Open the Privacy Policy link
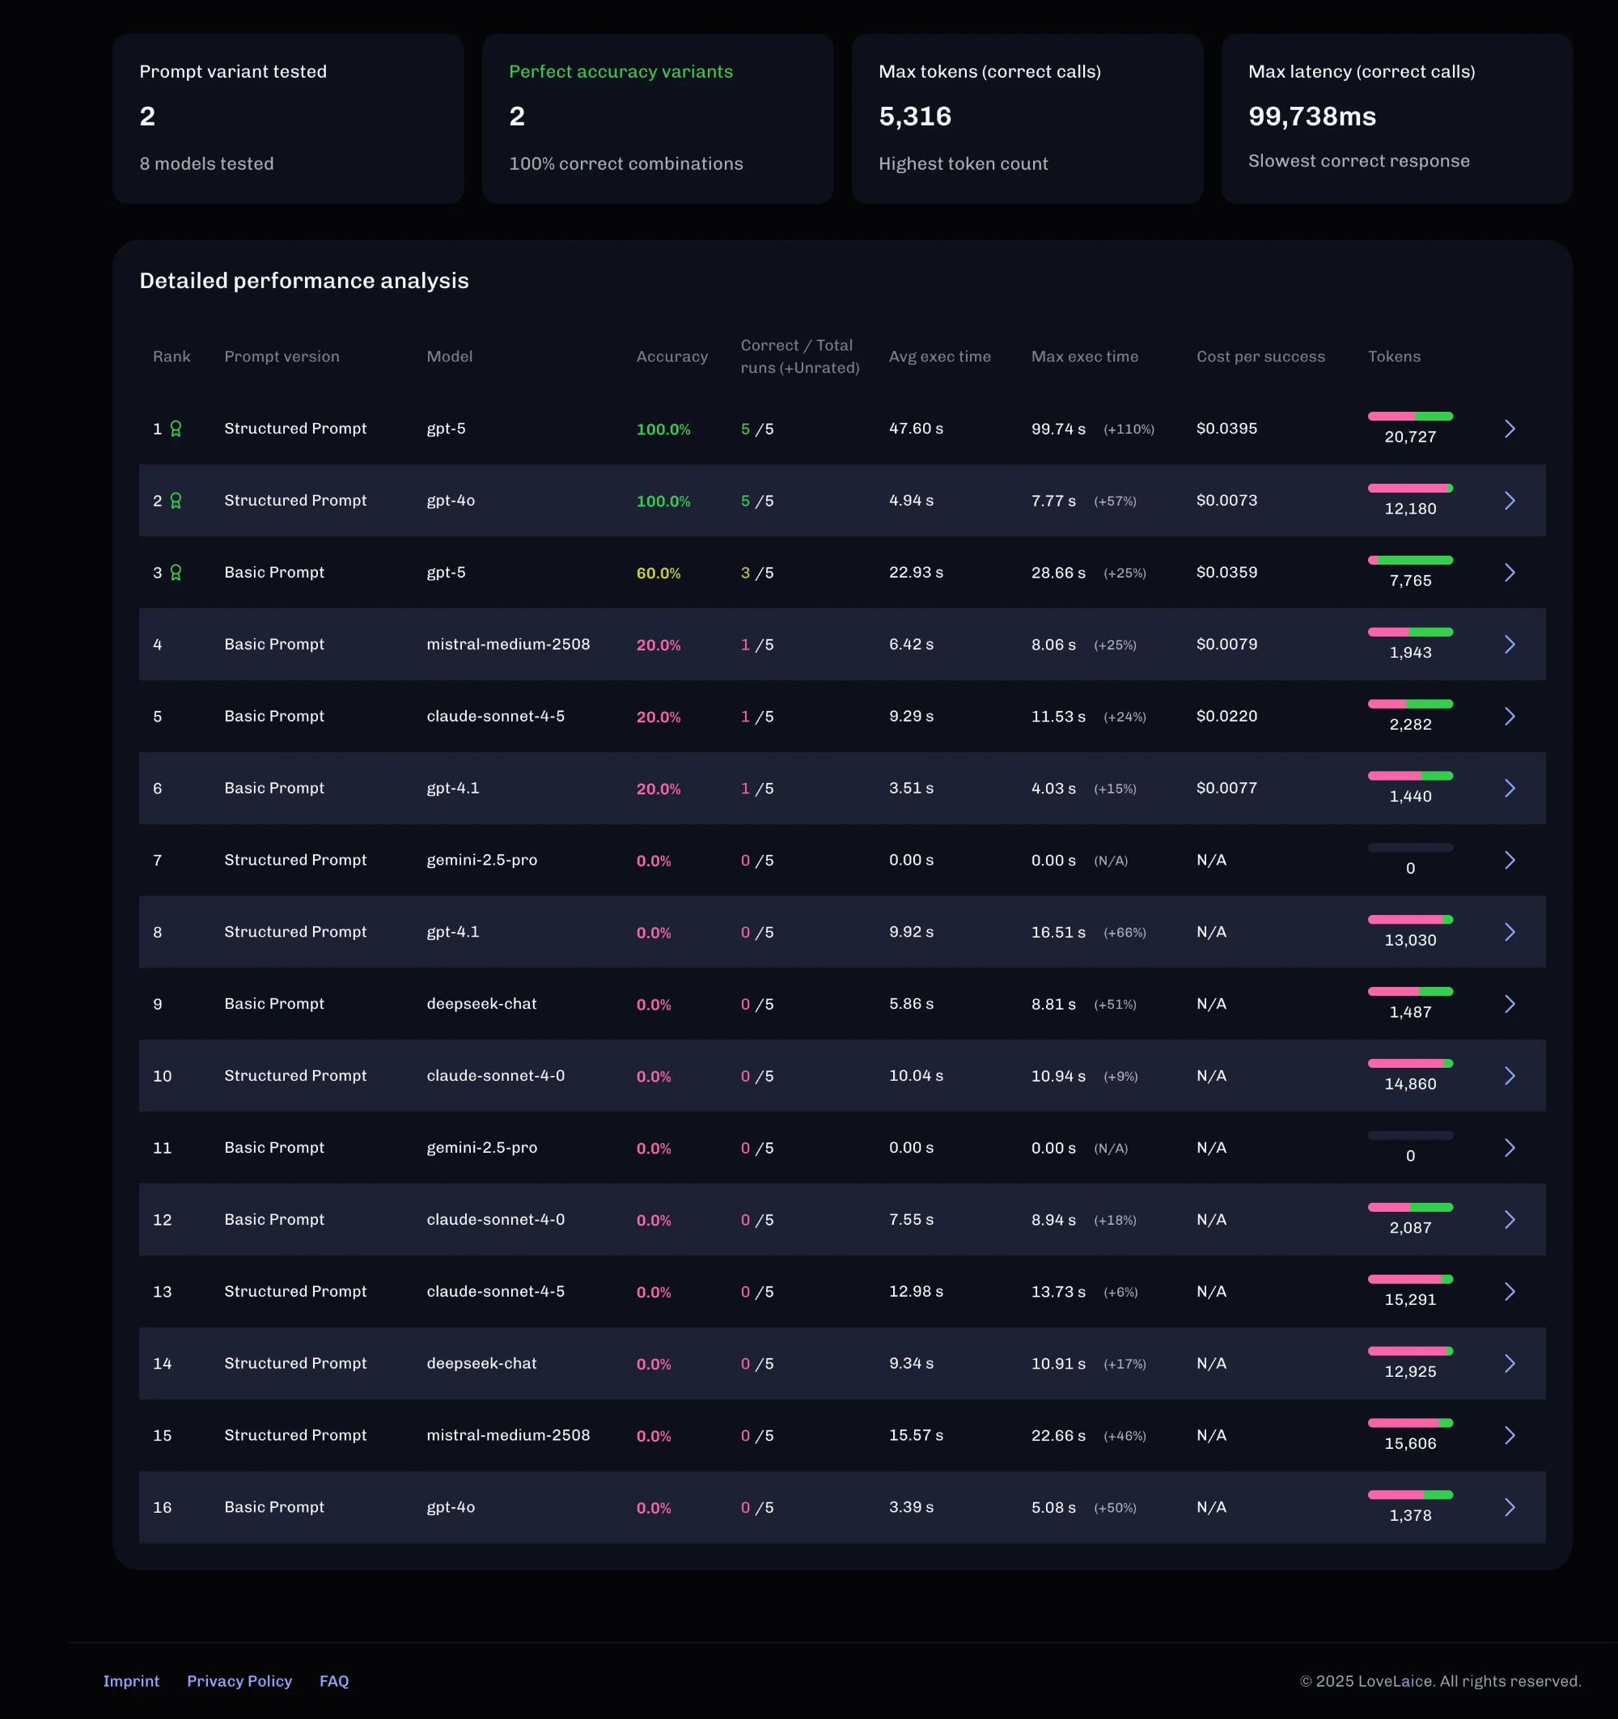This screenshot has width=1618, height=1719. [x=239, y=1681]
